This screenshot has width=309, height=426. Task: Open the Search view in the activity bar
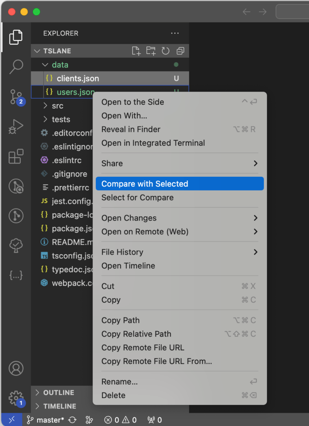coord(16,66)
